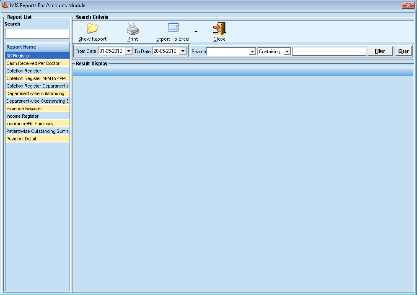Image resolution: width=417 pixels, height=295 pixels.
Task: Click the Print printer icon
Action: 133,28
